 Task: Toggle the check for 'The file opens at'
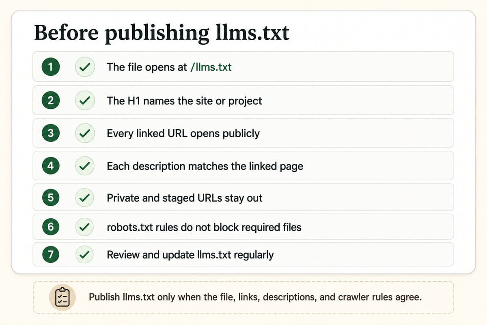[85, 67]
